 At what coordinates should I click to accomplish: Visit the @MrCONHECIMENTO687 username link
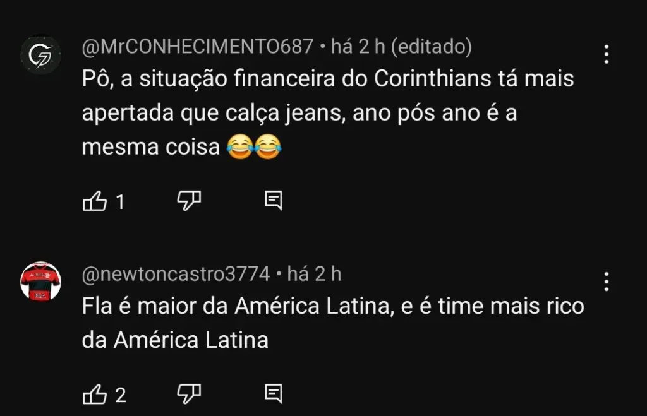(198, 46)
